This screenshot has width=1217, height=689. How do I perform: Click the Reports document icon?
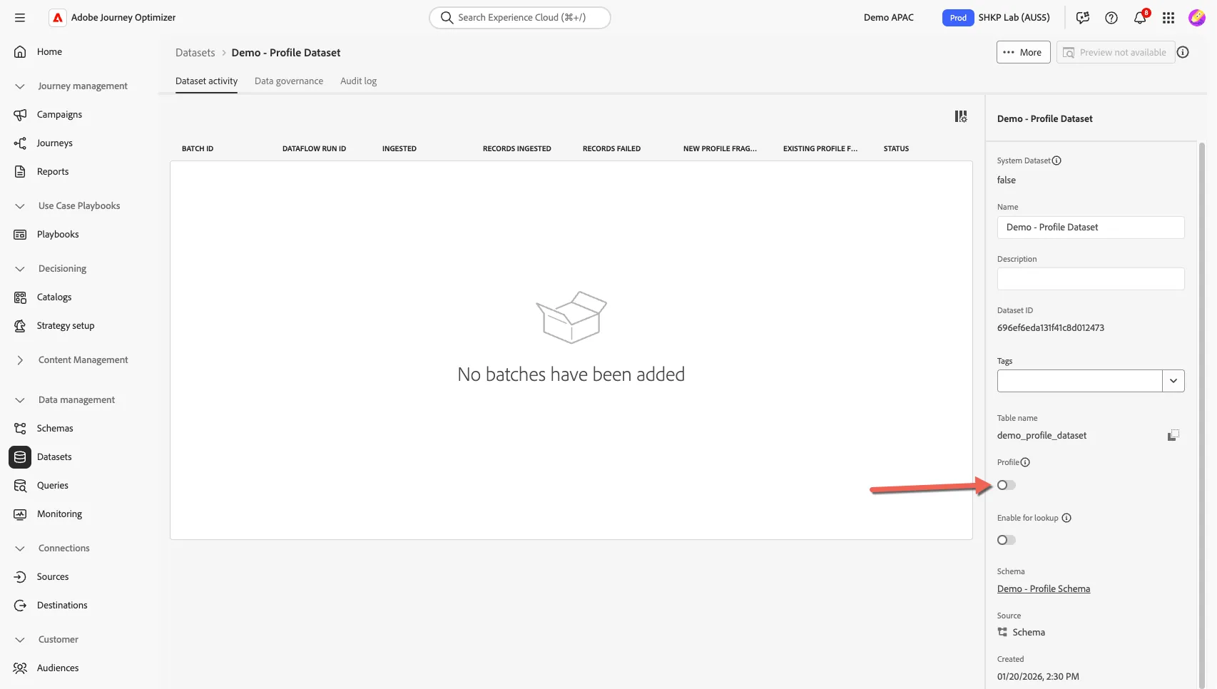[x=20, y=172]
